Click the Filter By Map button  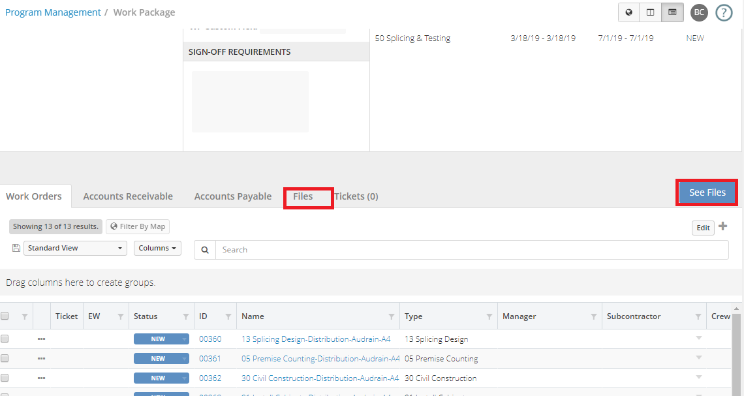pyautogui.click(x=138, y=226)
